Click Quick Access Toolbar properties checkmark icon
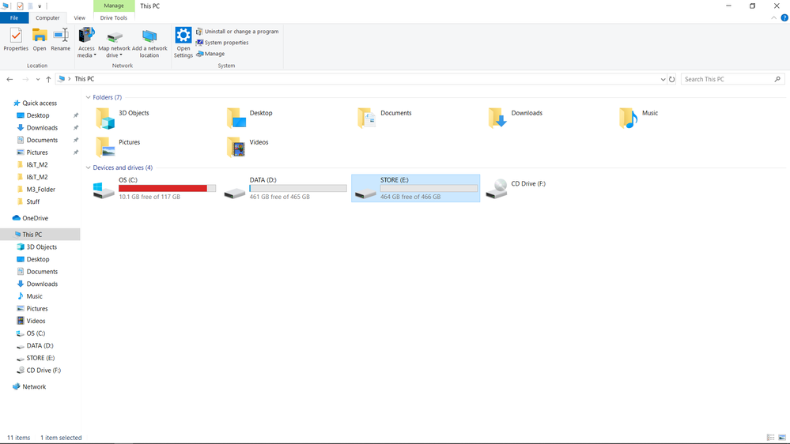The height and width of the screenshot is (444, 790). click(x=20, y=6)
